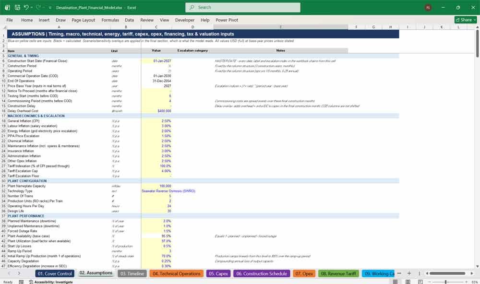Click the tab bar splitter dots
The height and width of the screenshot is (284, 480).
click(419, 273)
